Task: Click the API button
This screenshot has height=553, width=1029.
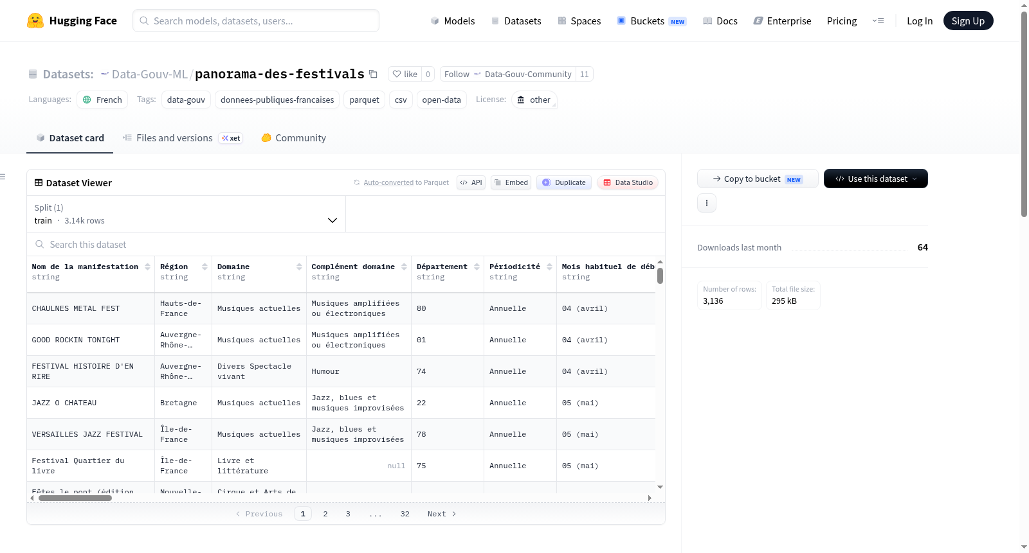Action: coord(471,182)
